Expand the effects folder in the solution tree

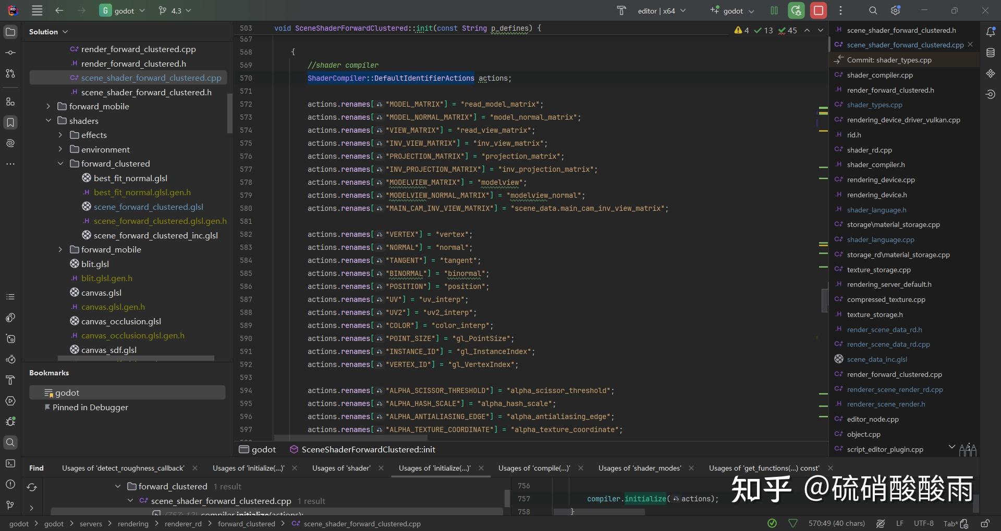[x=60, y=135]
